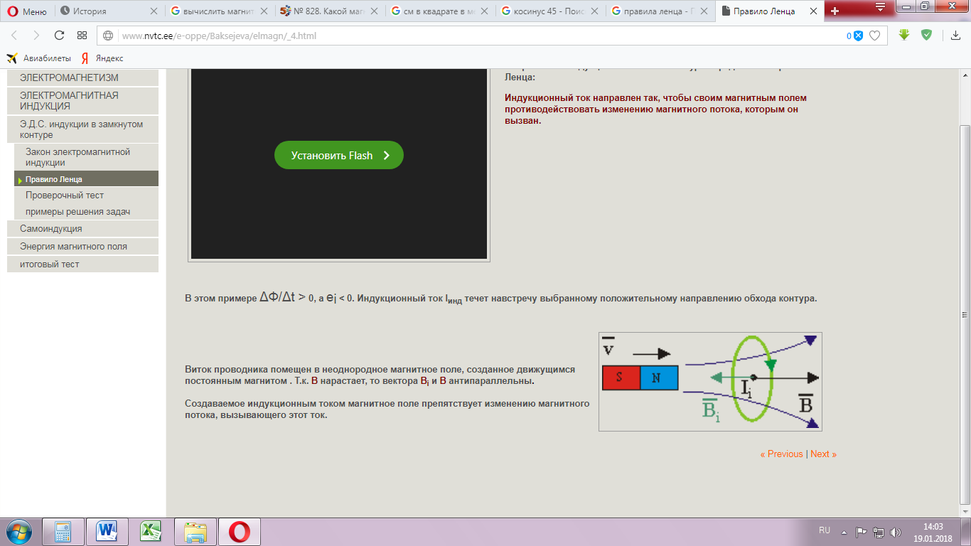This screenshot has width=971, height=546.
Task: Open a new tab with plus button
Action: pos(835,11)
